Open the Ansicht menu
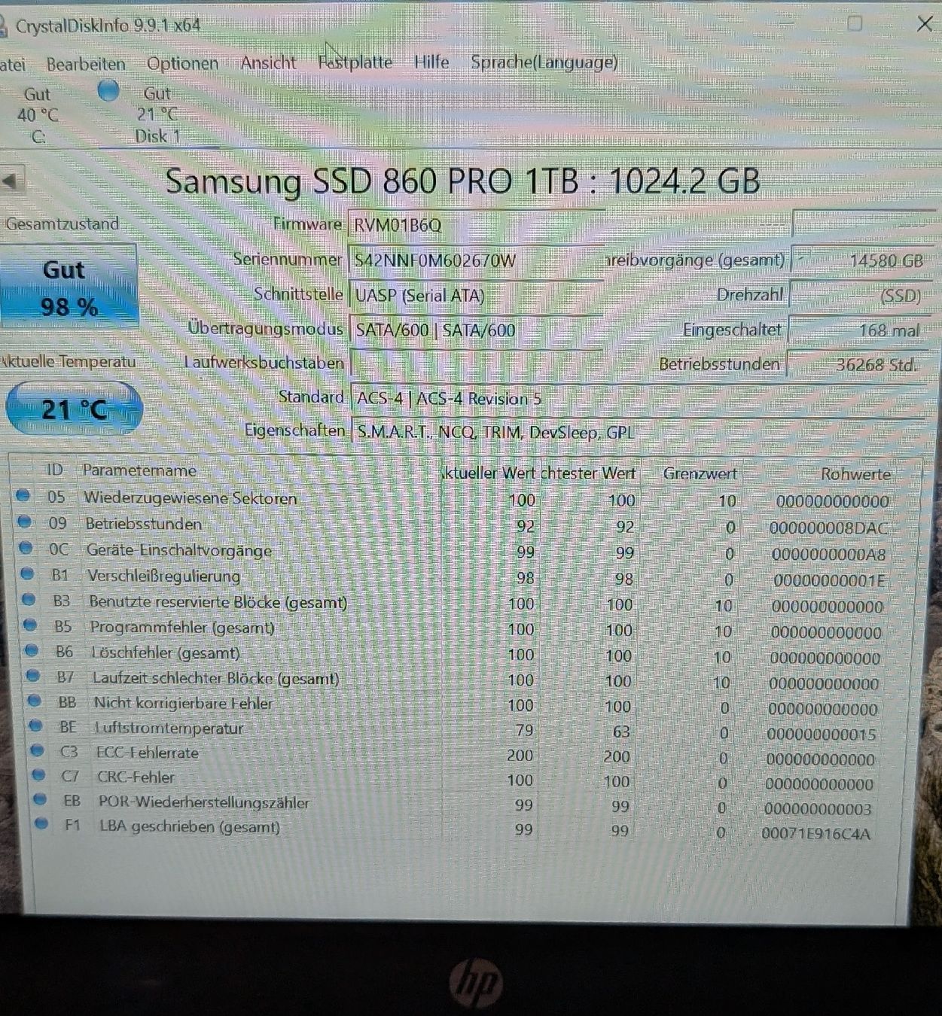Image resolution: width=942 pixels, height=1016 pixels. coord(268,62)
